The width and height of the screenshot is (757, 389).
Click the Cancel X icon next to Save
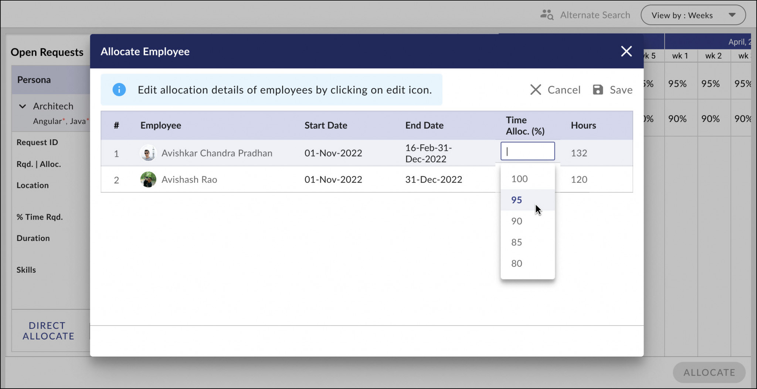coord(536,90)
